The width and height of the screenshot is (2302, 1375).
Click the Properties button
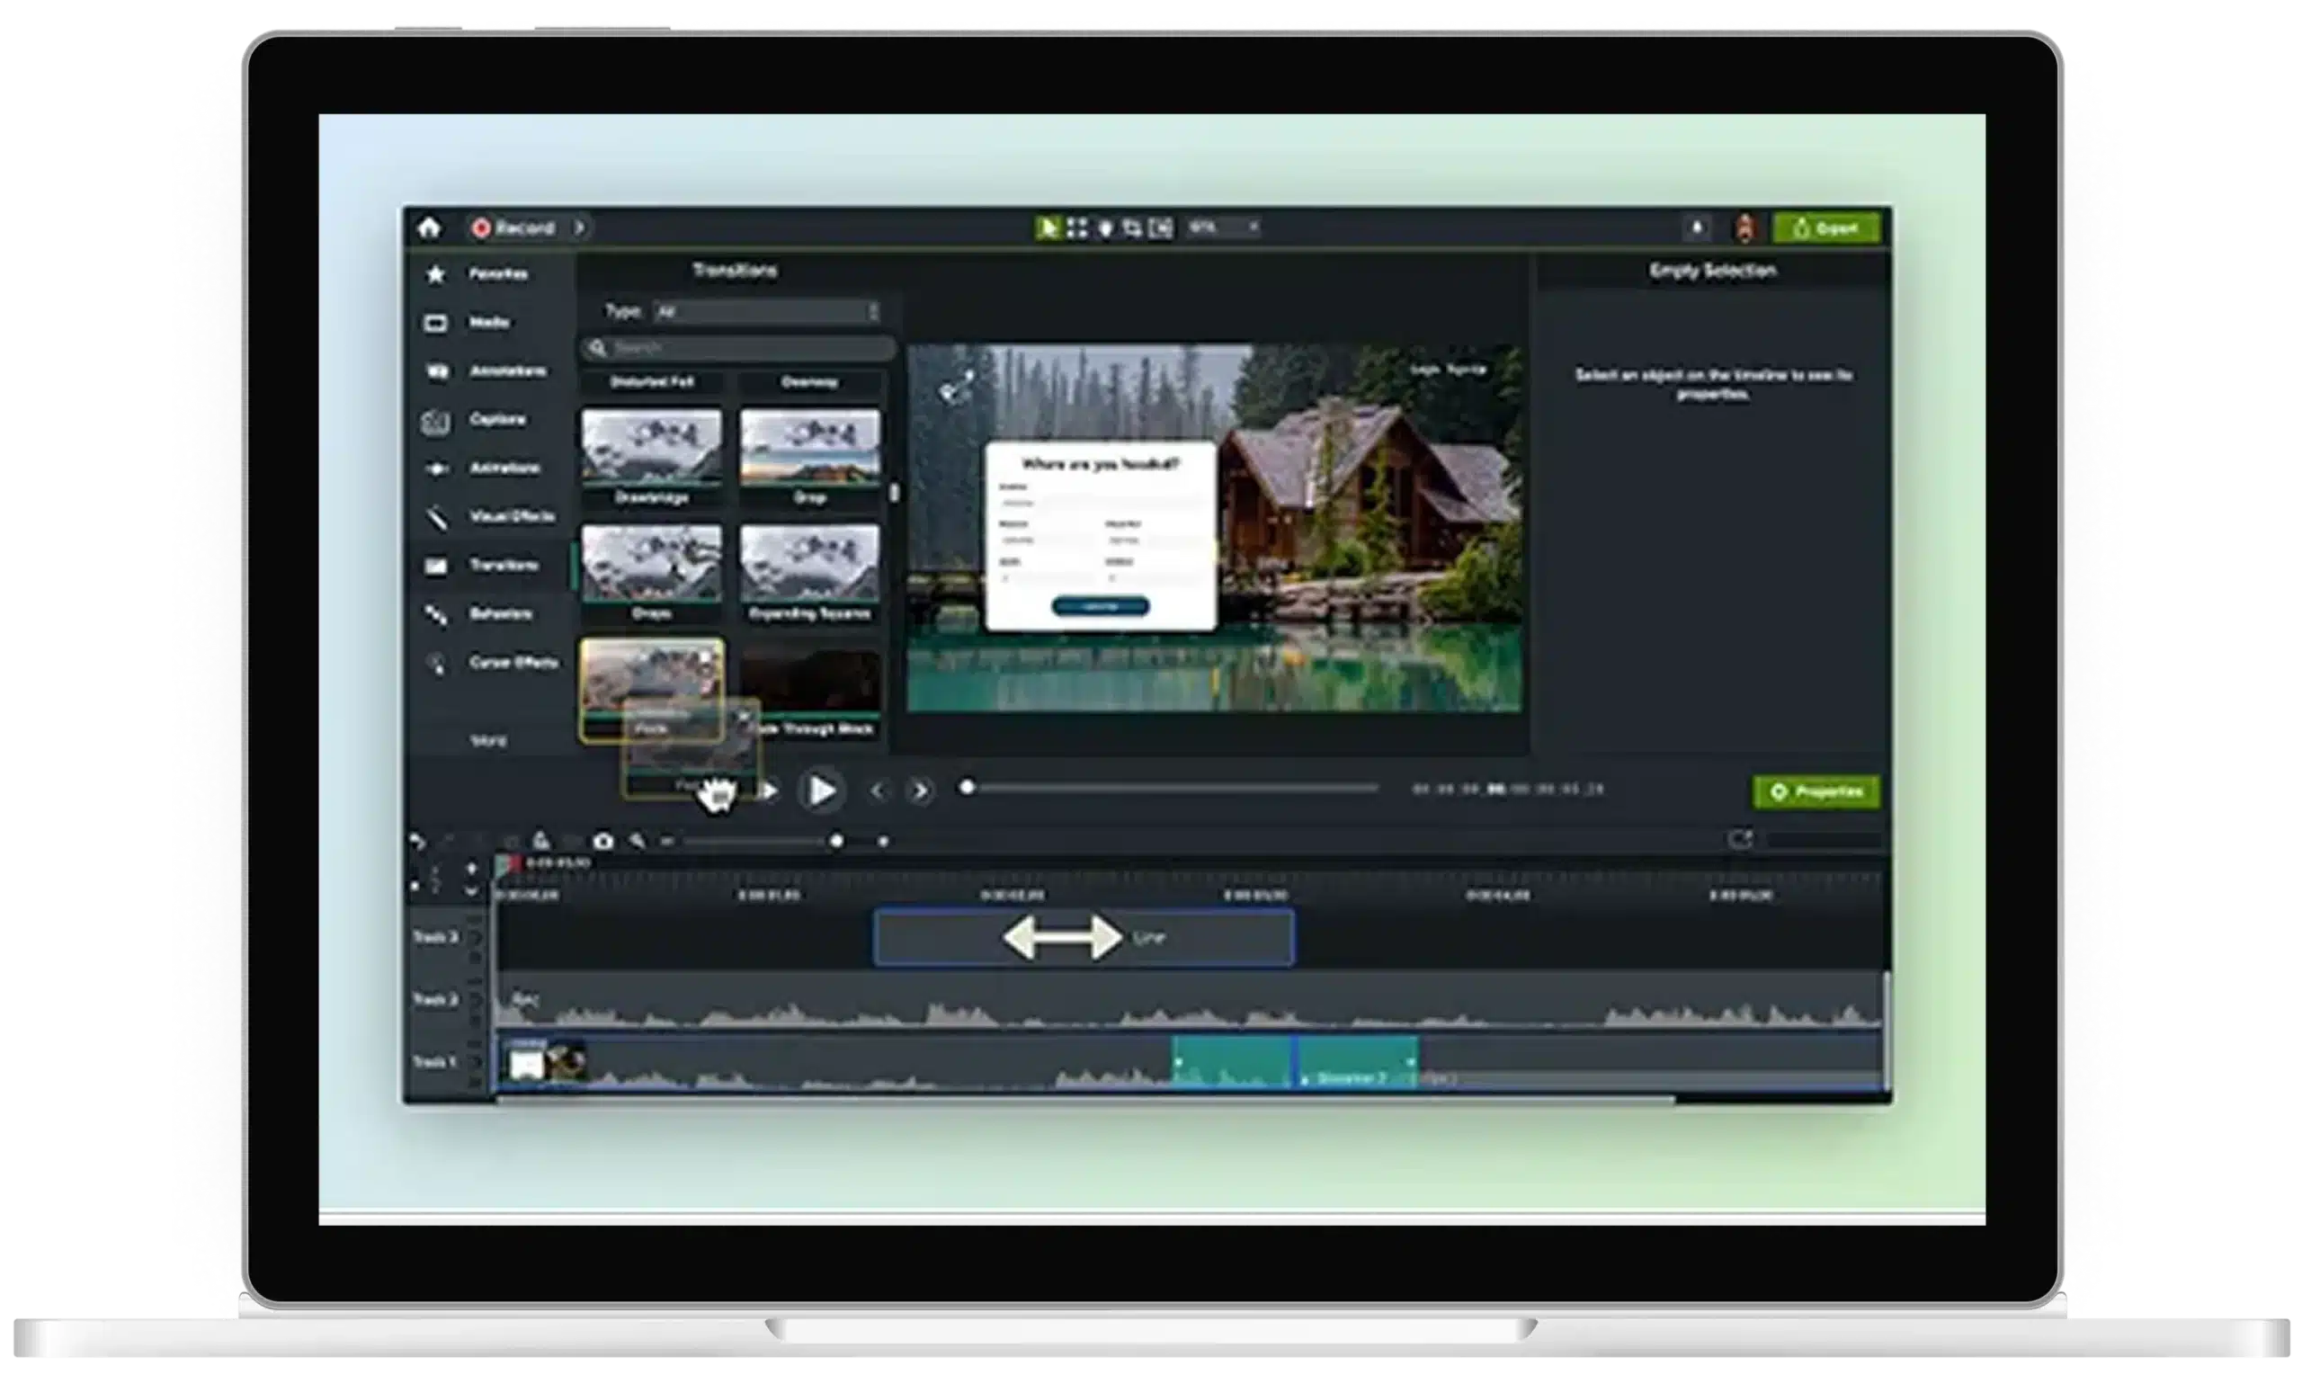[1816, 792]
